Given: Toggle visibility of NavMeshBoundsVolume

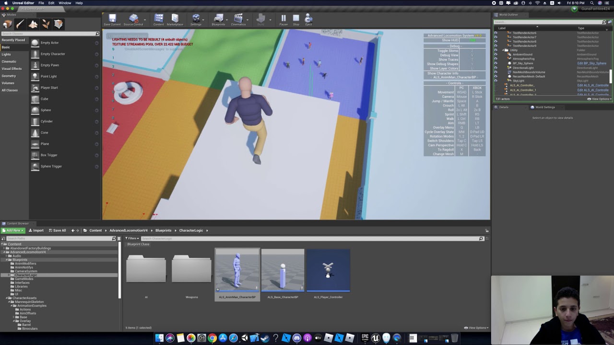Looking at the screenshot, I should coord(496,72).
